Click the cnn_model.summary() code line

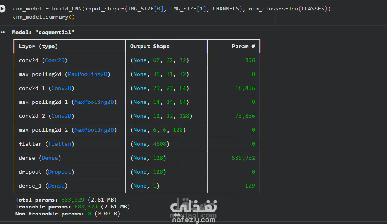[x=44, y=17]
